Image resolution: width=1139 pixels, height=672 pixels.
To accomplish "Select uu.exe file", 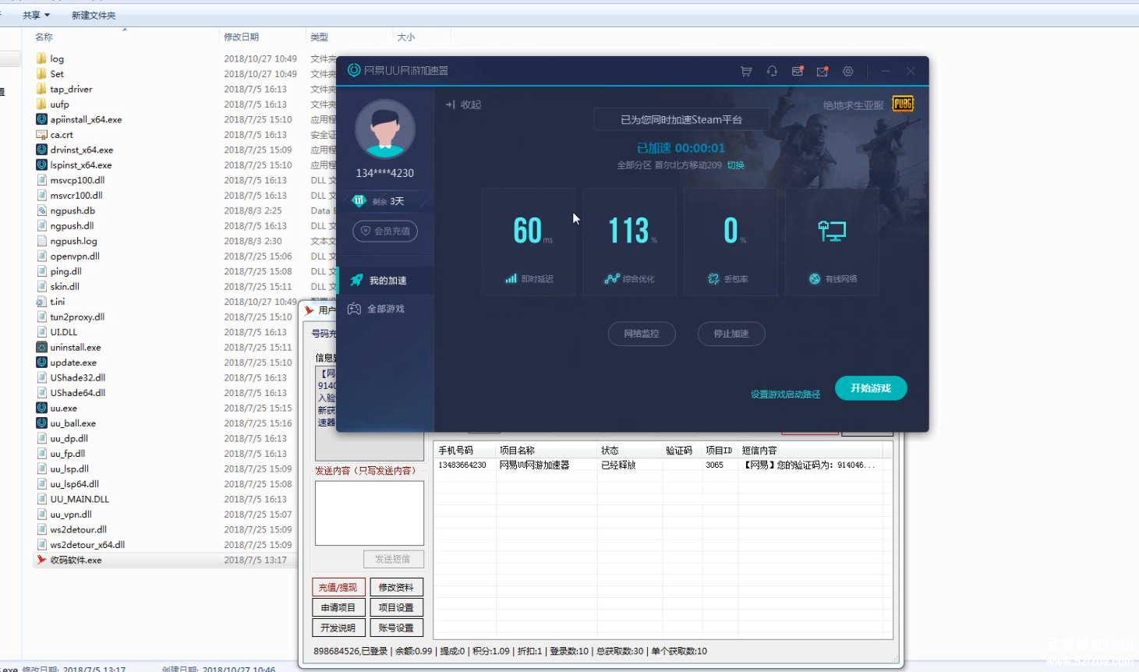I will pos(64,409).
